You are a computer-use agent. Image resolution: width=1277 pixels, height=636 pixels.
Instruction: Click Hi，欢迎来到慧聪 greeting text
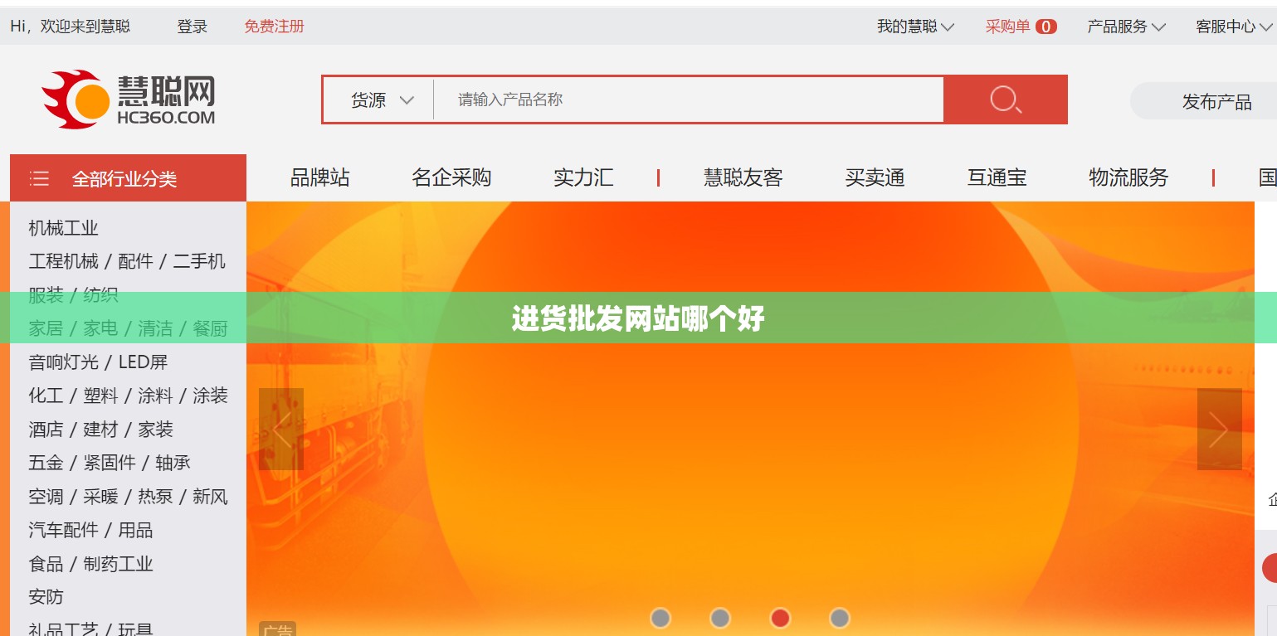[x=71, y=27]
